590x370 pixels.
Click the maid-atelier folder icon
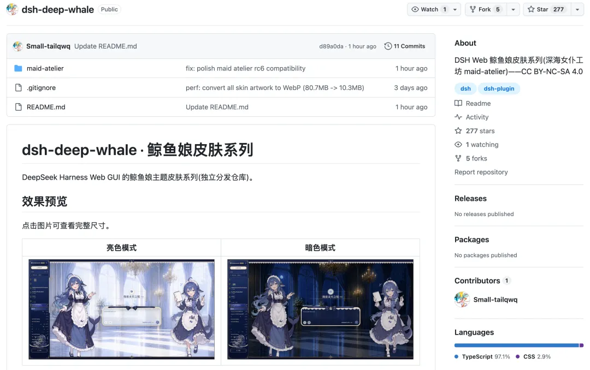18,68
